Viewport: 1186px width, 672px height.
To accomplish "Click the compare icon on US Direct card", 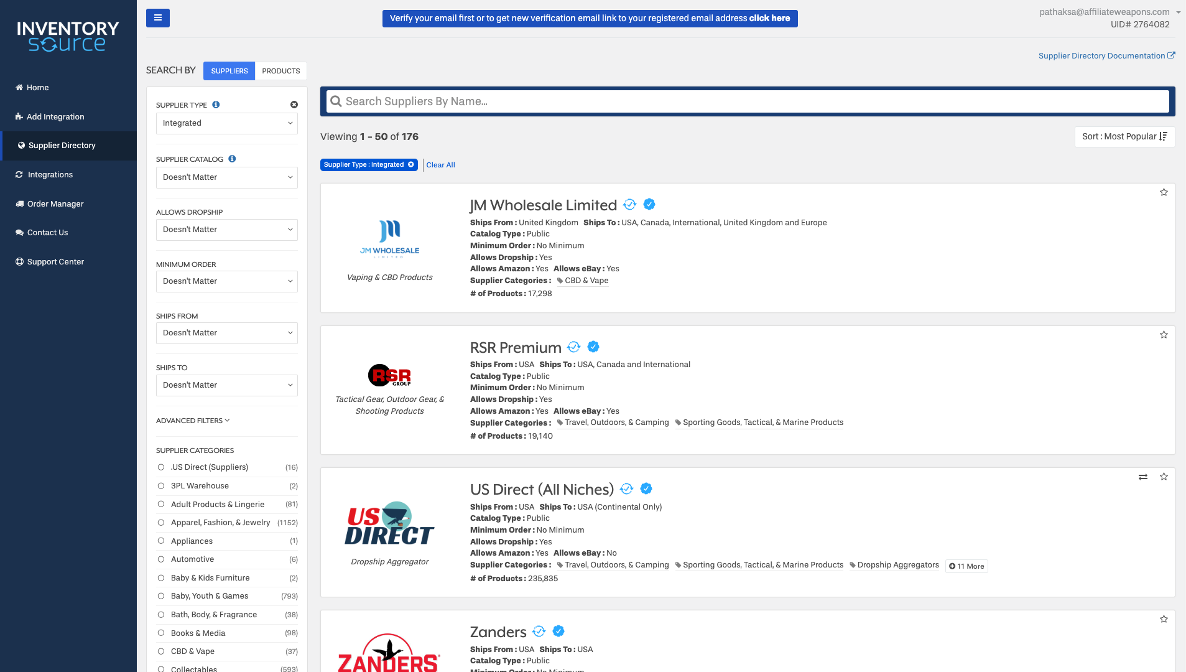I will point(1142,477).
